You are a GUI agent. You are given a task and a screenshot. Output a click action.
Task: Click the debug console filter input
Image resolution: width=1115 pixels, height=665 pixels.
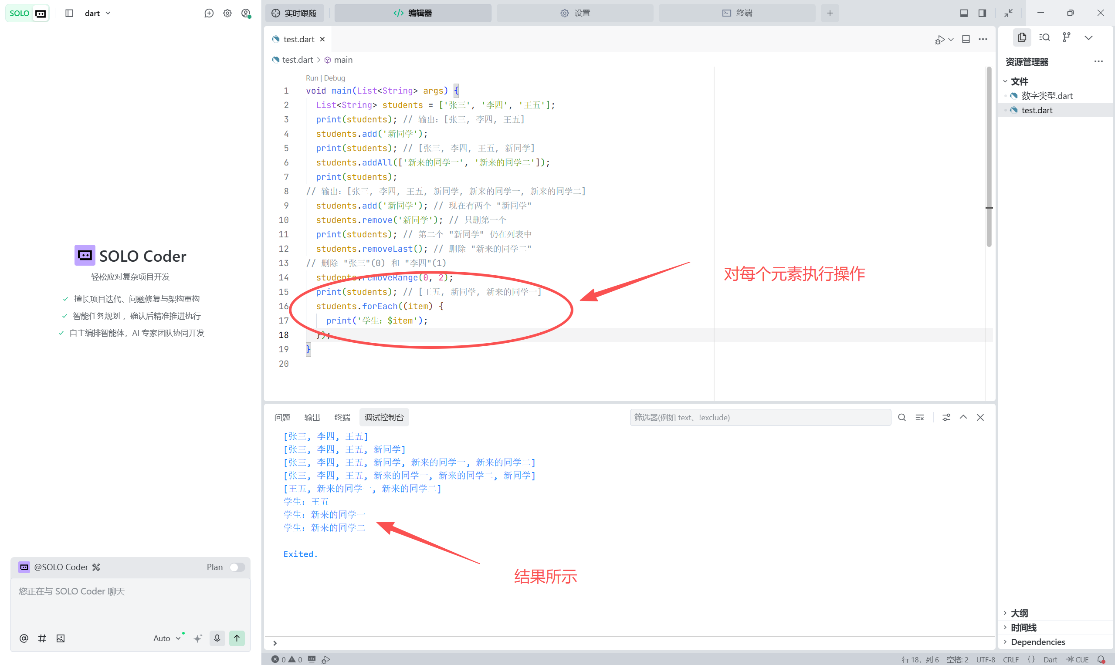[760, 417]
